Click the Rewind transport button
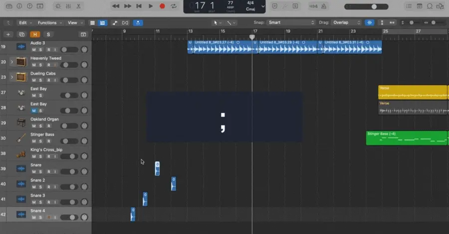 (116, 6)
